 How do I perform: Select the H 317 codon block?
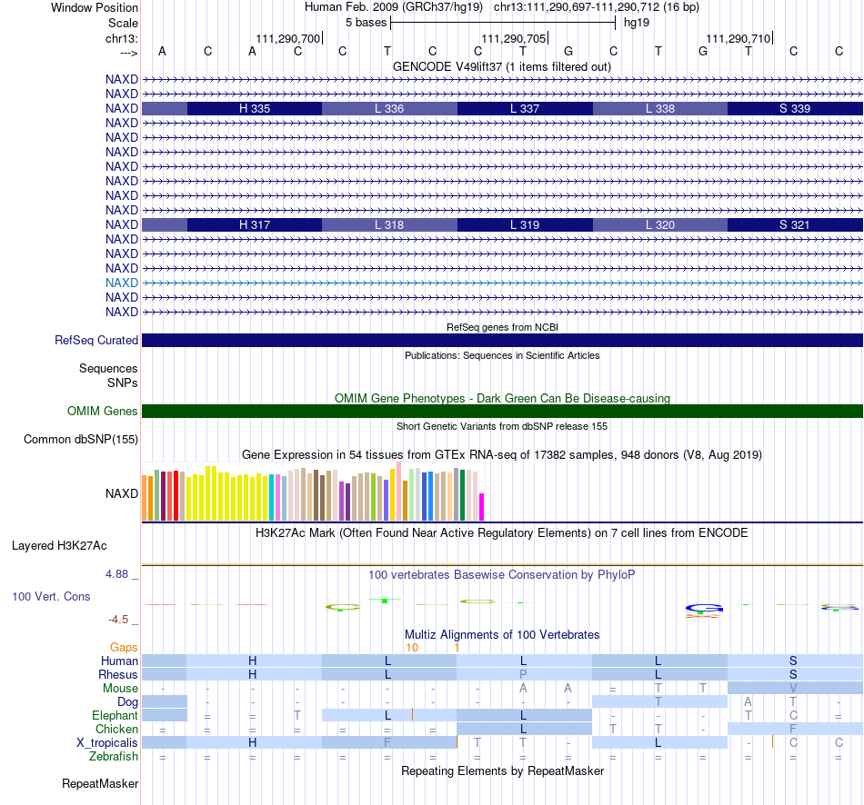click(x=255, y=224)
